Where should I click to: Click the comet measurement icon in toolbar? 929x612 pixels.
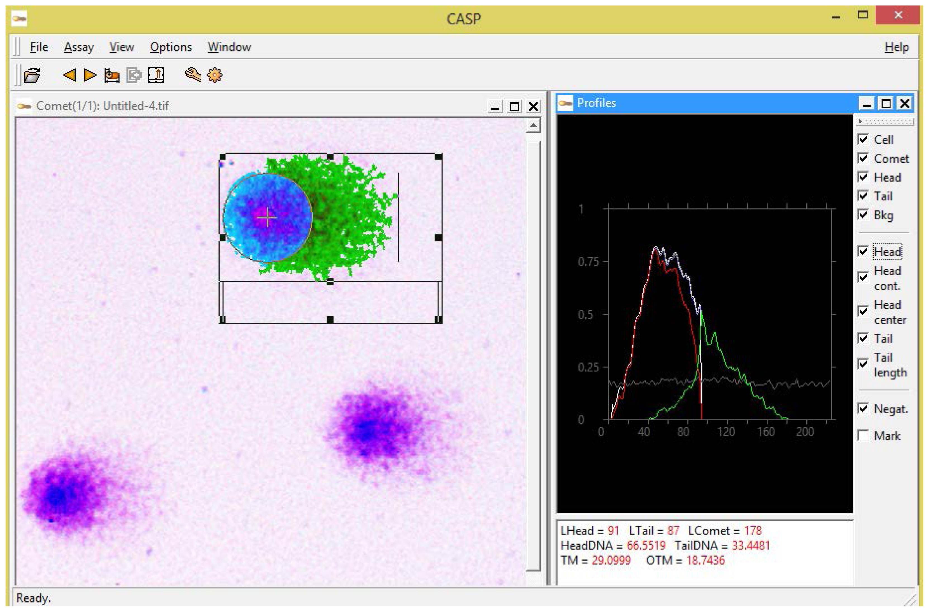pos(112,75)
